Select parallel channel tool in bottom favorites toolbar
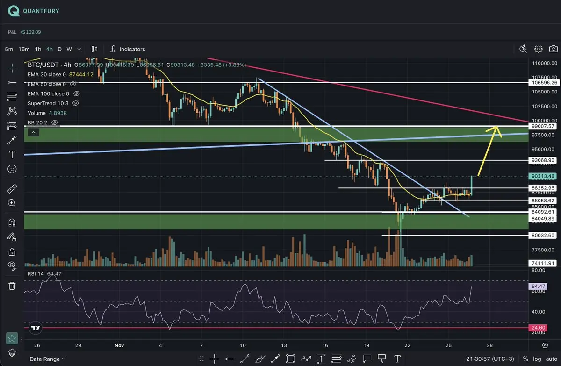The image size is (561, 366). [x=352, y=359]
